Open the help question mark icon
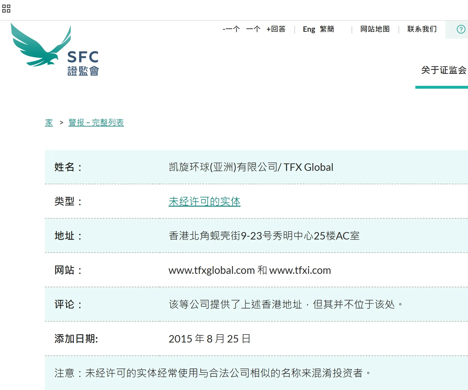Screen dimensions: 468x390 [x=461, y=29]
